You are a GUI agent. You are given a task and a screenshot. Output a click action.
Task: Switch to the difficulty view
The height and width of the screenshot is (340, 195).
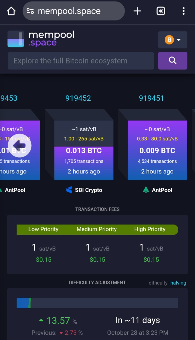coord(158,283)
